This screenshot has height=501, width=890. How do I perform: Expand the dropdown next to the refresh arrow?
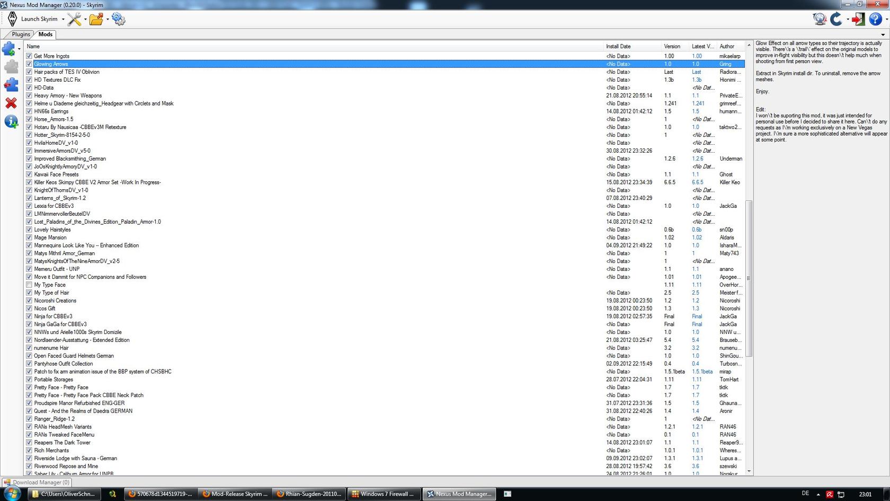(x=848, y=19)
